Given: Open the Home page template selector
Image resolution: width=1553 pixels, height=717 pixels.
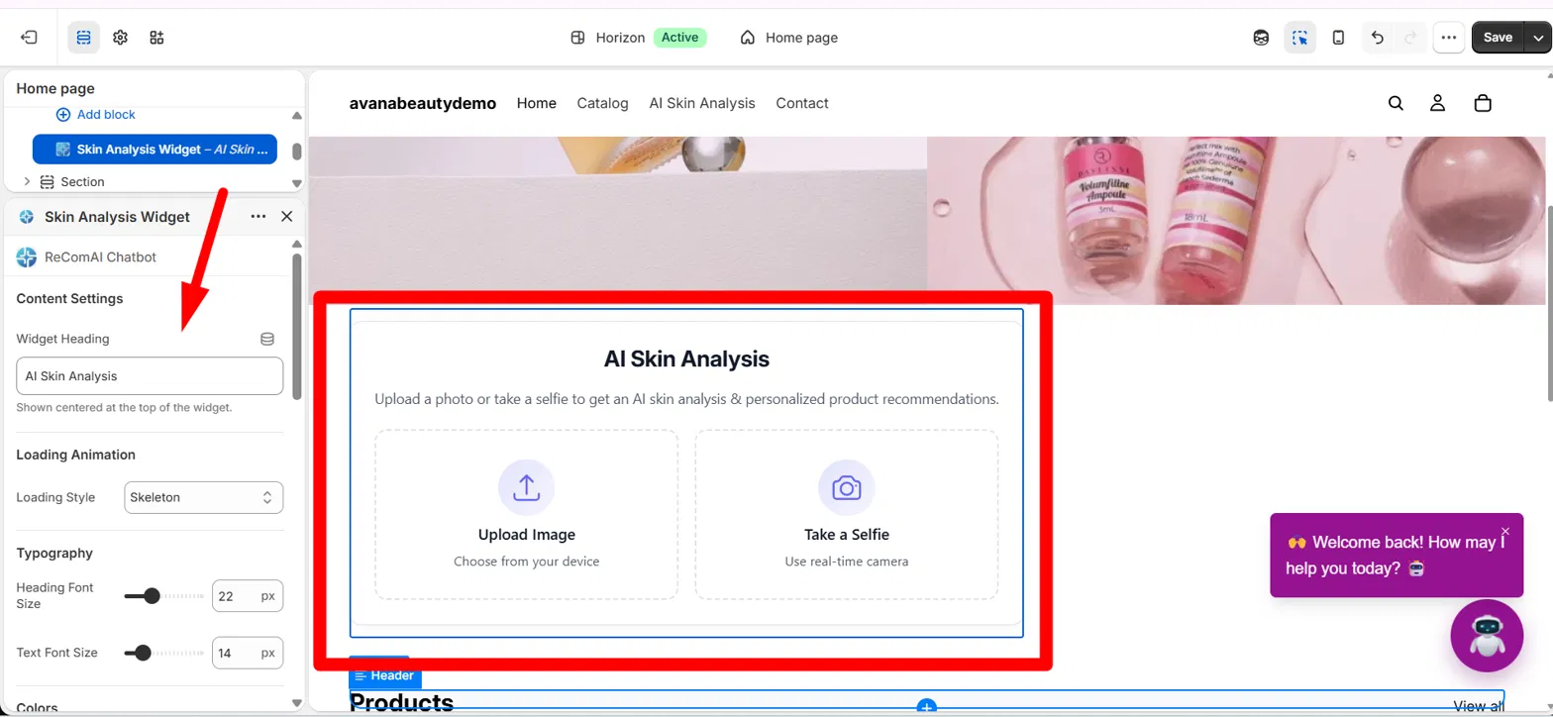Looking at the screenshot, I should click(x=789, y=38).
